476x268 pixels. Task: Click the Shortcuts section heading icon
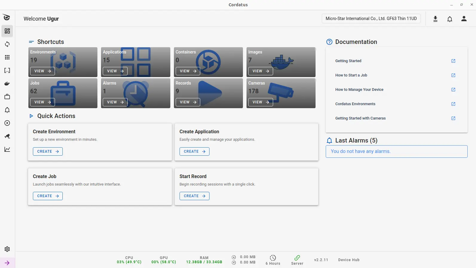[31, 42]
